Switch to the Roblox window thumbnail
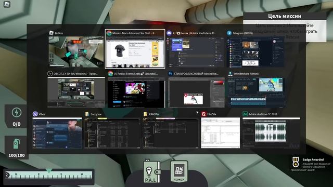 (76, 52)
